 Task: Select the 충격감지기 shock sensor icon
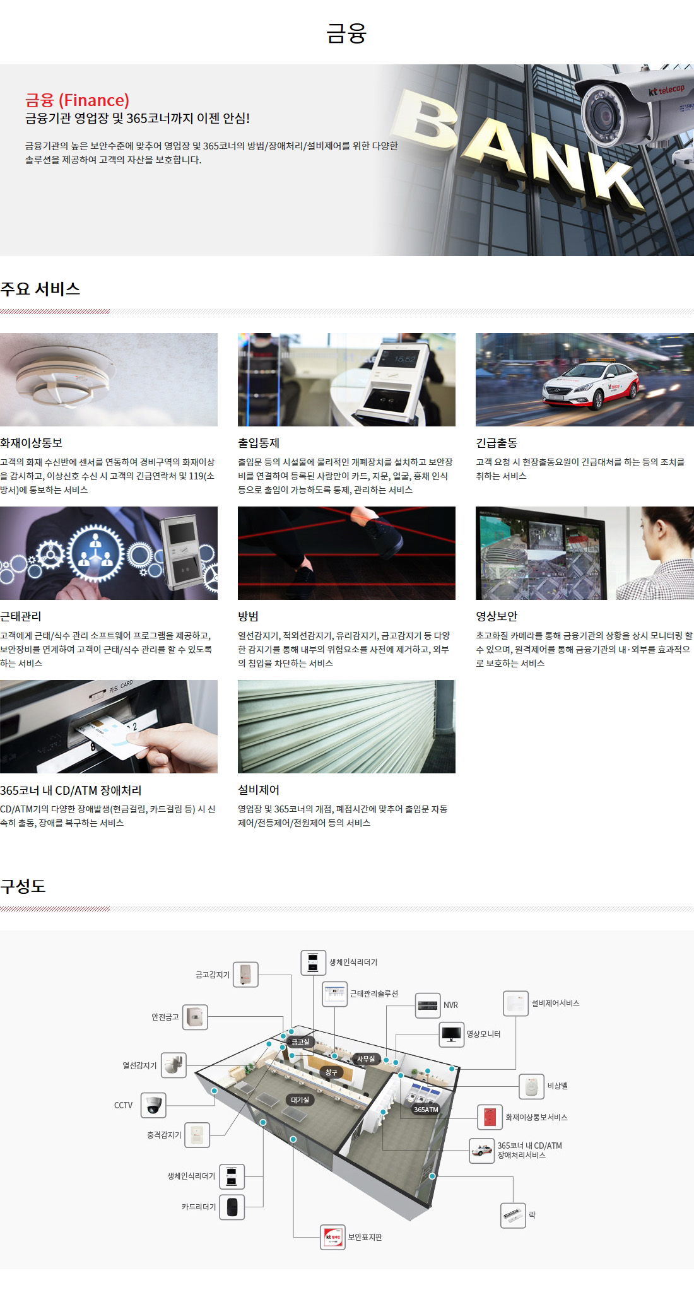[197, 1135]
